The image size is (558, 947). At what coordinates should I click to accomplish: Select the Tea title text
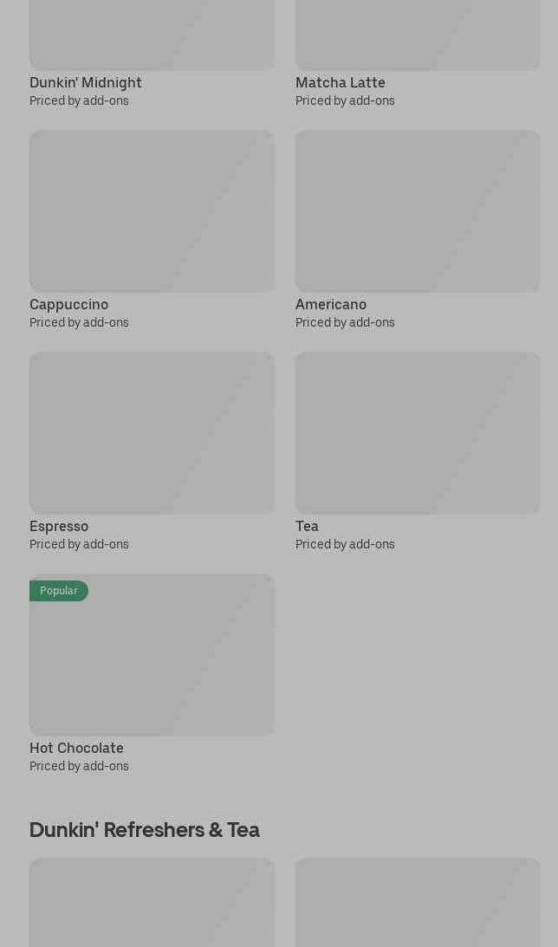click(307, 526)
